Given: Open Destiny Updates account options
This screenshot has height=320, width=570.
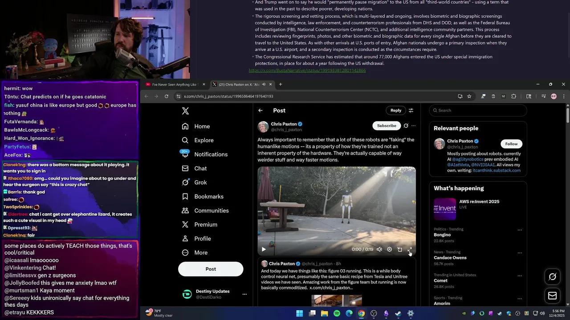Looking at the screenshot, I should tap(244, 294).
